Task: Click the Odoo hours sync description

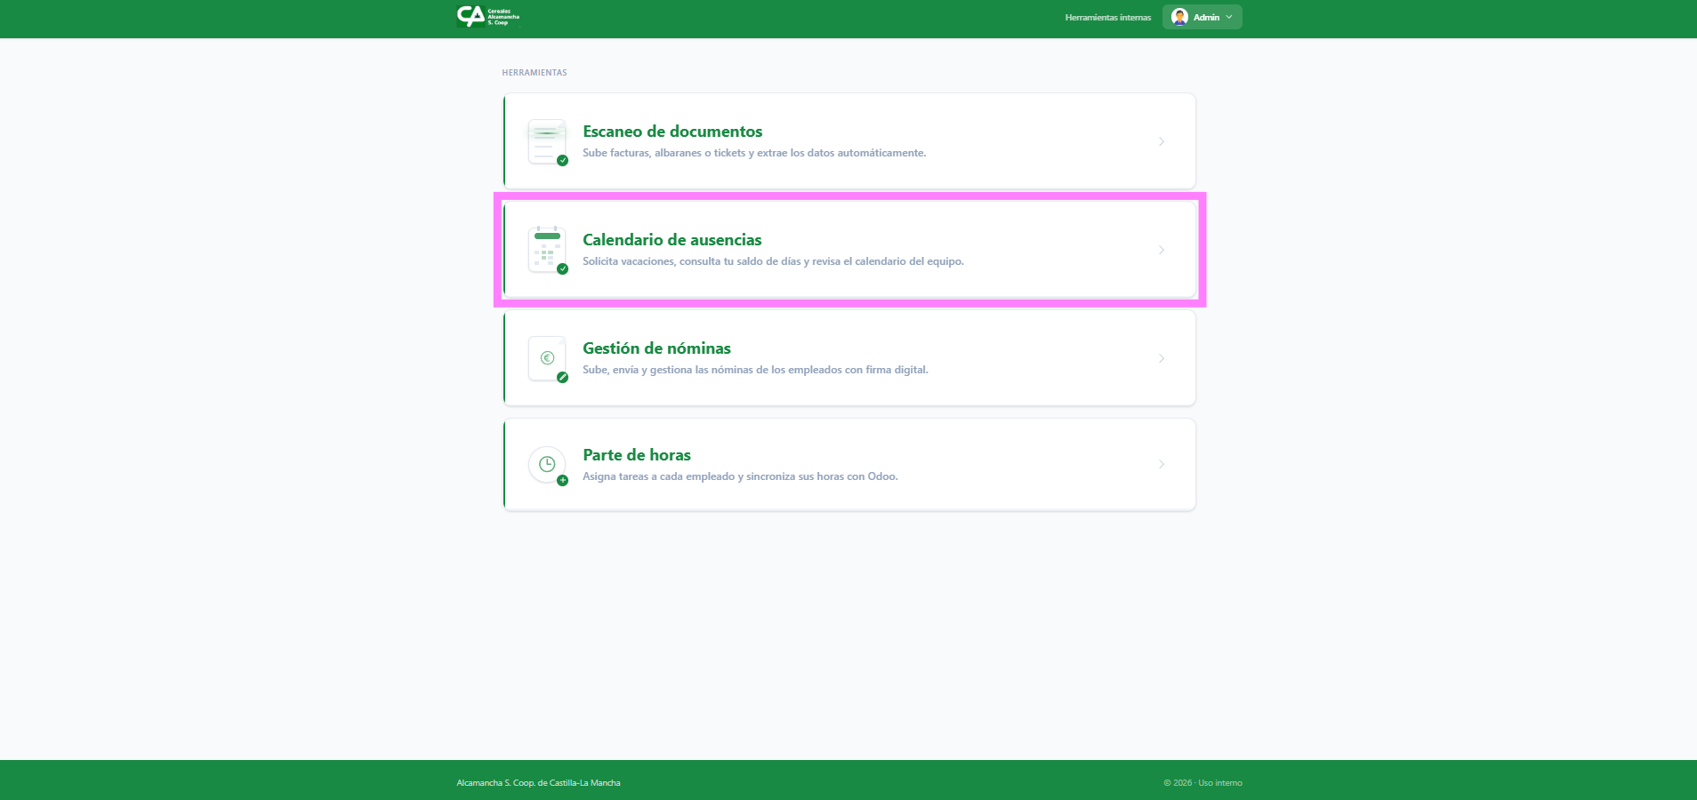Action: pyautogui.click(x=740, y=476)
